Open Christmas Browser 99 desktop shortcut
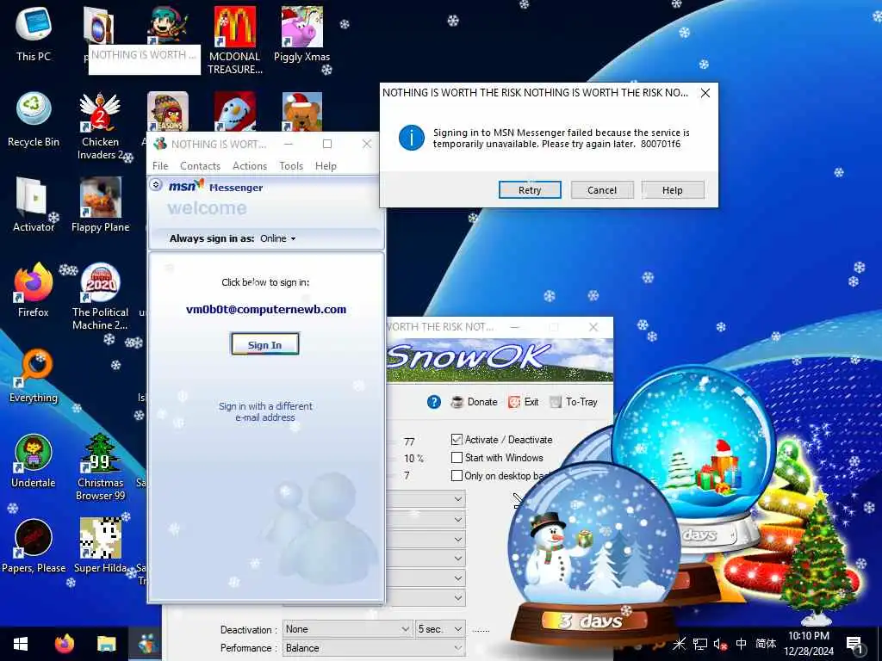The height and width of the screenshot is (661, 882). [x=100, y=467]
